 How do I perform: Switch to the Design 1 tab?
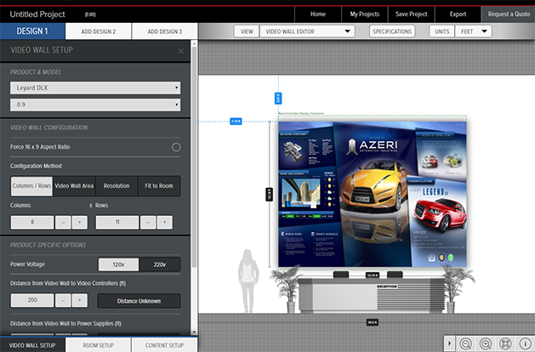point(32,31)
